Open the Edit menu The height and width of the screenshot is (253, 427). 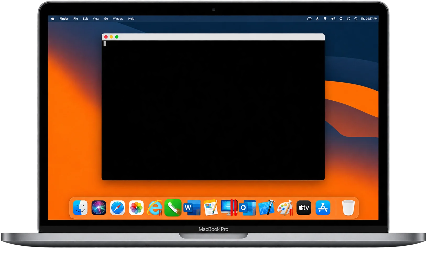click(85, 19)
